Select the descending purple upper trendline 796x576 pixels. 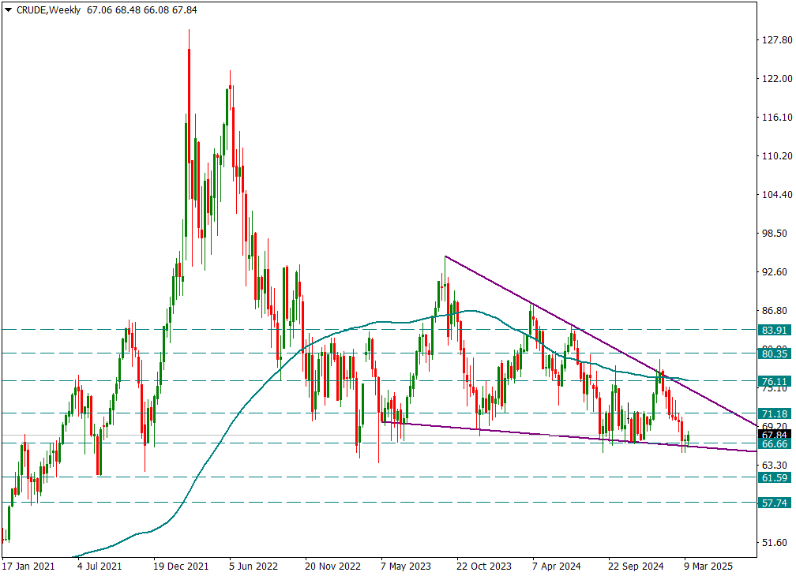[599, 340]
